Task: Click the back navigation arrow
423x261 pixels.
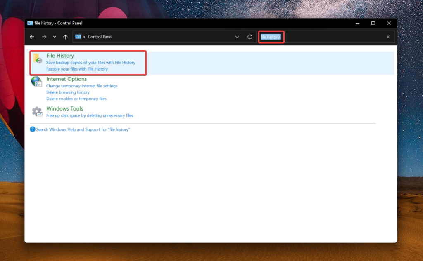Action: point(32,37)
